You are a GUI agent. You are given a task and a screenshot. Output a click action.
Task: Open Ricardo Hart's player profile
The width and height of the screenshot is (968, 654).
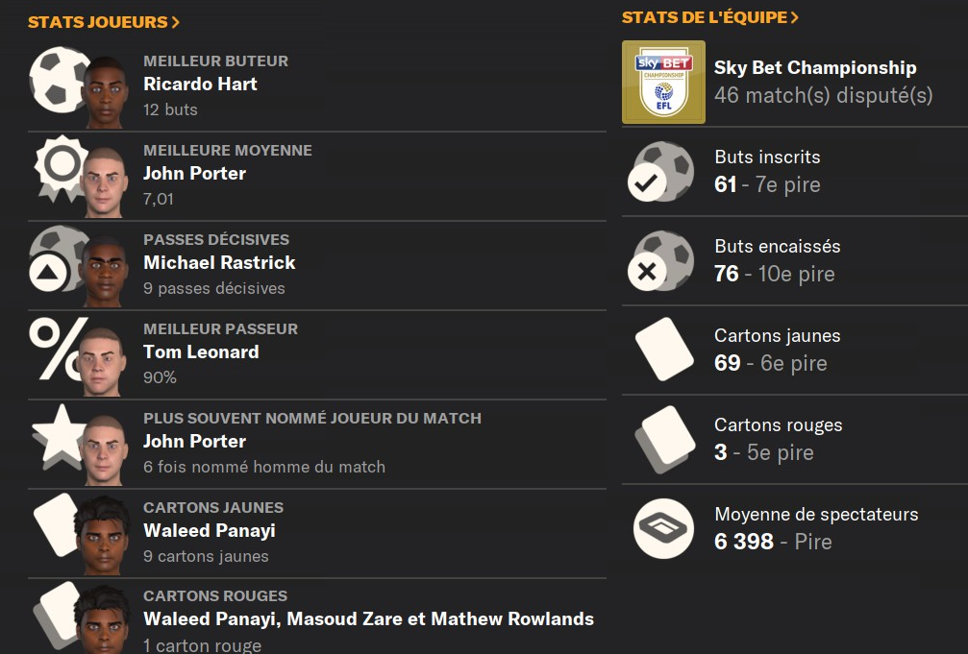point(200,85)
